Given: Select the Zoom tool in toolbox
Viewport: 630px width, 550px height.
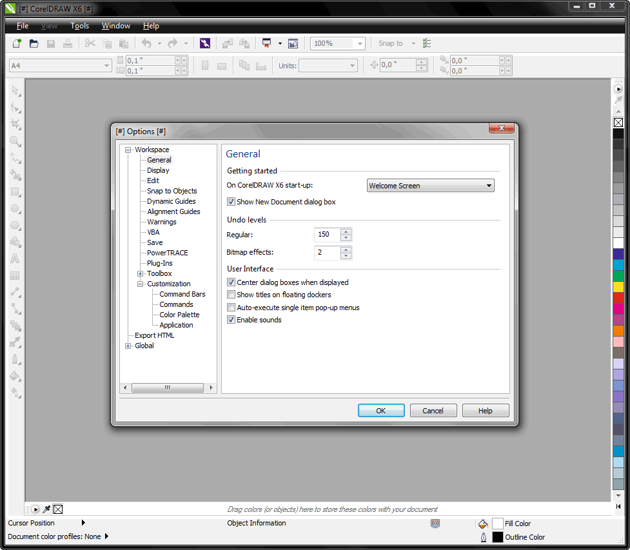Looking at the screenshot, I should coord(15,141).
